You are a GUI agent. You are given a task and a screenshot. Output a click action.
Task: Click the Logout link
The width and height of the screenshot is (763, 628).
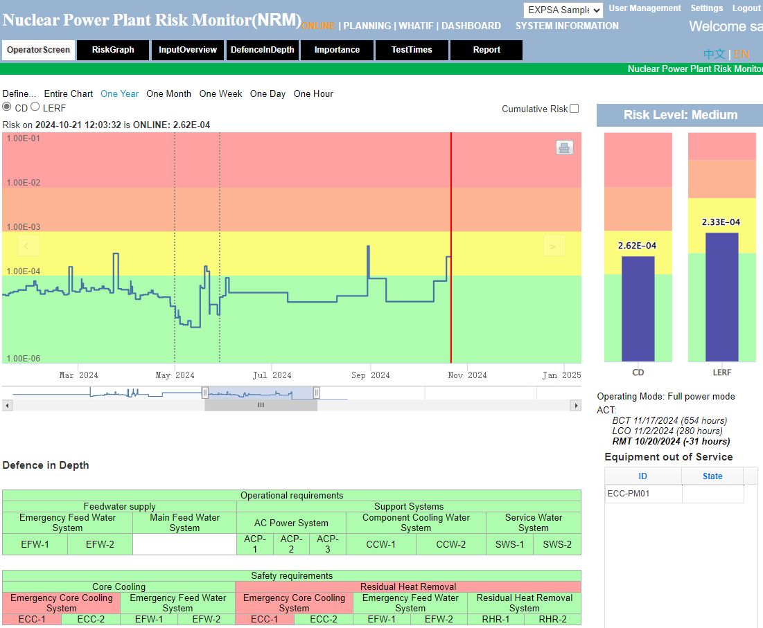click(746, 8)
